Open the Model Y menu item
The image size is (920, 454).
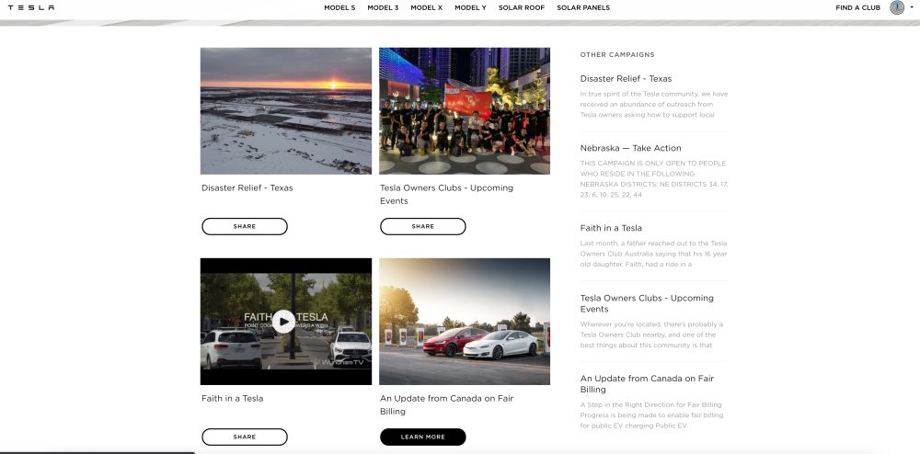click(470, 7)
